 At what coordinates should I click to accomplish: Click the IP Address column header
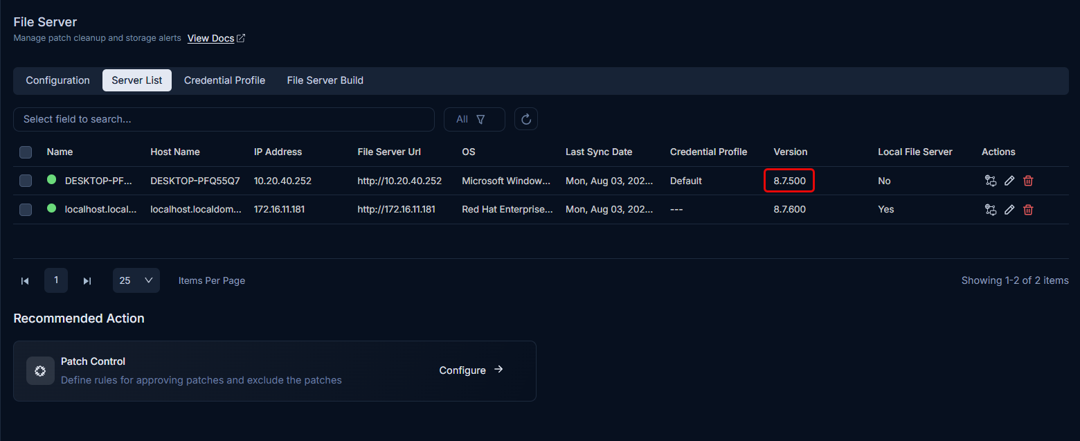click(x=278, y=152)
